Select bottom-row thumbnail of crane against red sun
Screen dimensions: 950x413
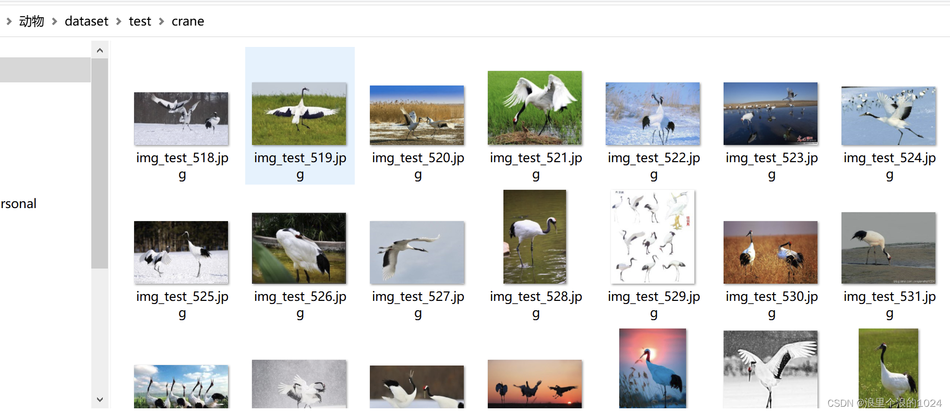tap(653, 368)
